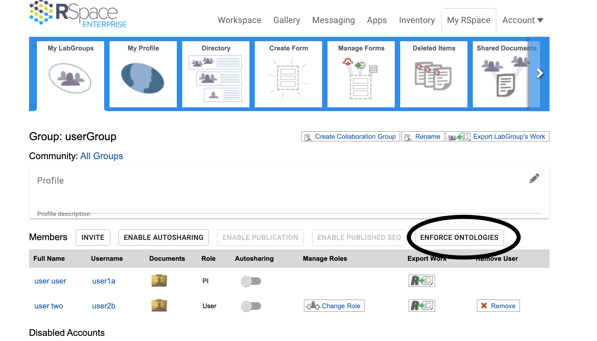Invite a new member
Screen dimensions: 597x341
(93, 237)
